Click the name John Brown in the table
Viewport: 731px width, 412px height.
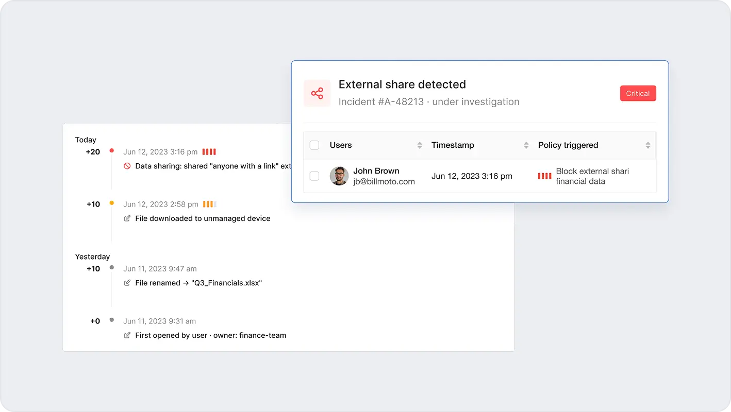(x=376, y=171)
